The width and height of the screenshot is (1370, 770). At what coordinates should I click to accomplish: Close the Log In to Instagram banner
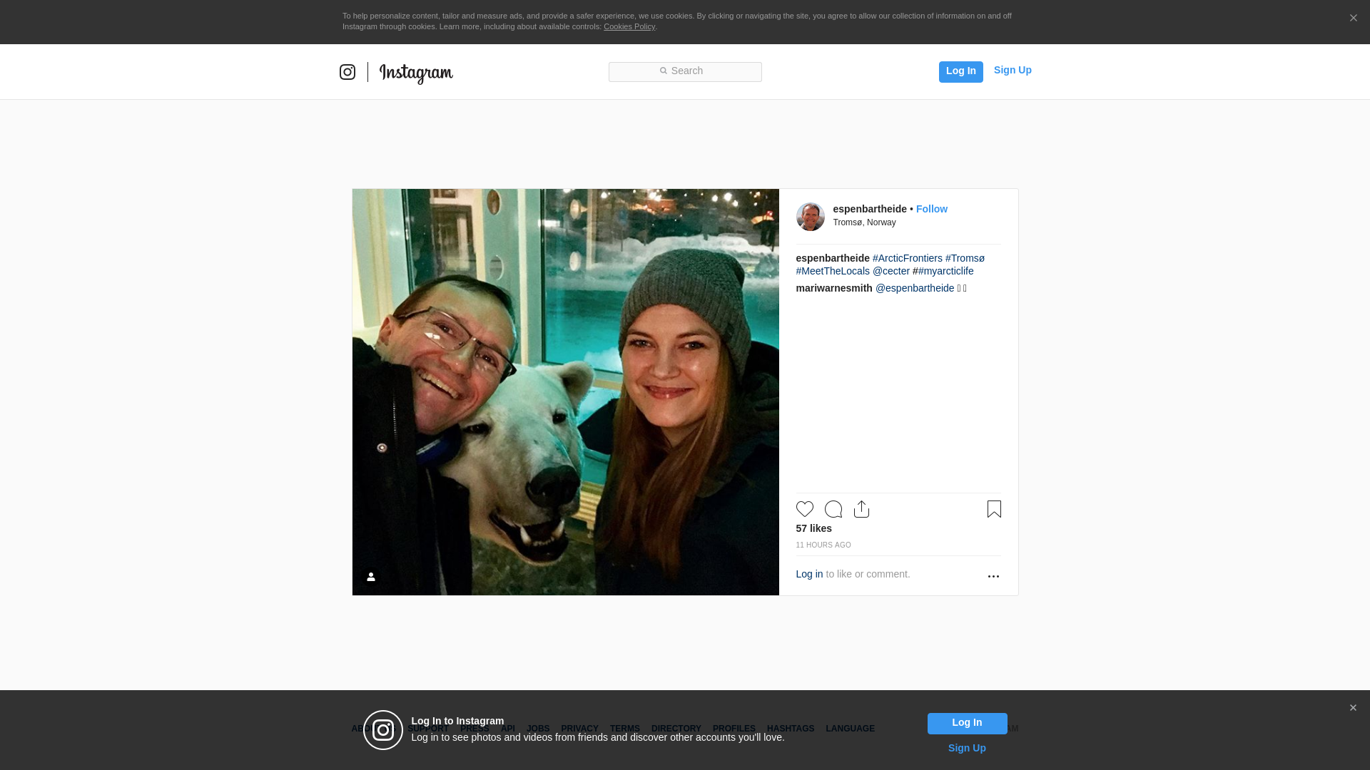(x=1352, y=708)
